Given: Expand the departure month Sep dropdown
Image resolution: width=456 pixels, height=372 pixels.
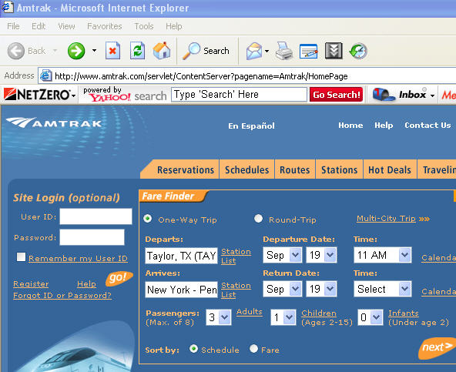Looking at the screenshot, I should tap(296, 255).
